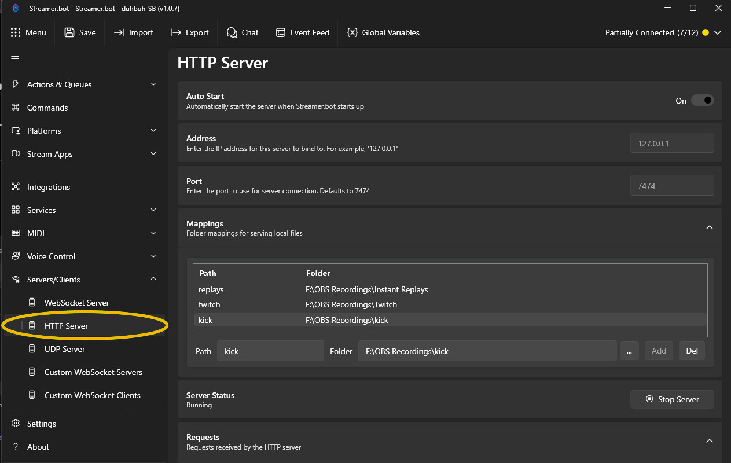The image size is (731, 463).
Task: Click the Settings gear icon
Action: coord(16,424)
